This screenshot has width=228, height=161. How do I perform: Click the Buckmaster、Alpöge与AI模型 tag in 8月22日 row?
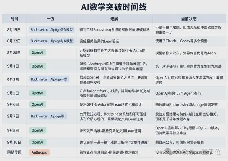pyautogui.click(x=52, y=41)
